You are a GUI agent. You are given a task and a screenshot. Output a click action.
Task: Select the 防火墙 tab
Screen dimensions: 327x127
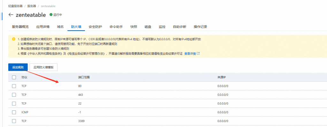[76, 27]
